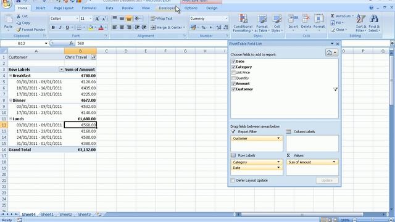The height and width of the screenshot is (222, 395).
Task: Click the Update button
Action: coord(327,181)
